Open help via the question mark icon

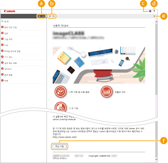click(154, 11)
